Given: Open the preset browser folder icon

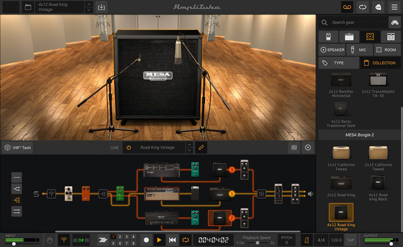Looking at the screenshot, I should coord(28,7).
